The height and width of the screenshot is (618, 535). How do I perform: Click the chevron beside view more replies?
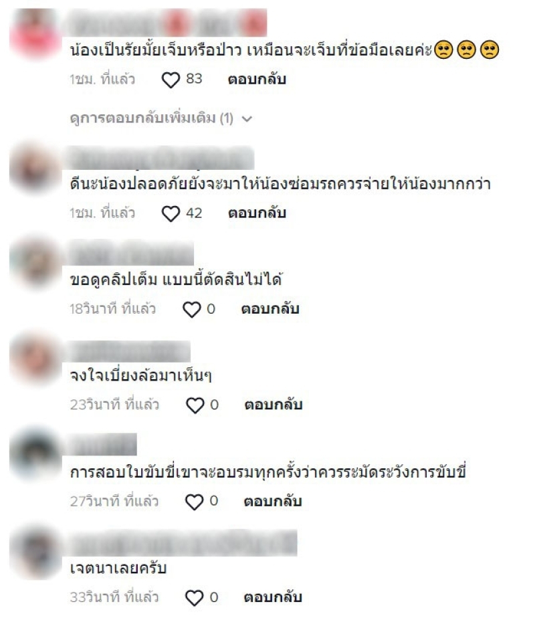point(247,118)
